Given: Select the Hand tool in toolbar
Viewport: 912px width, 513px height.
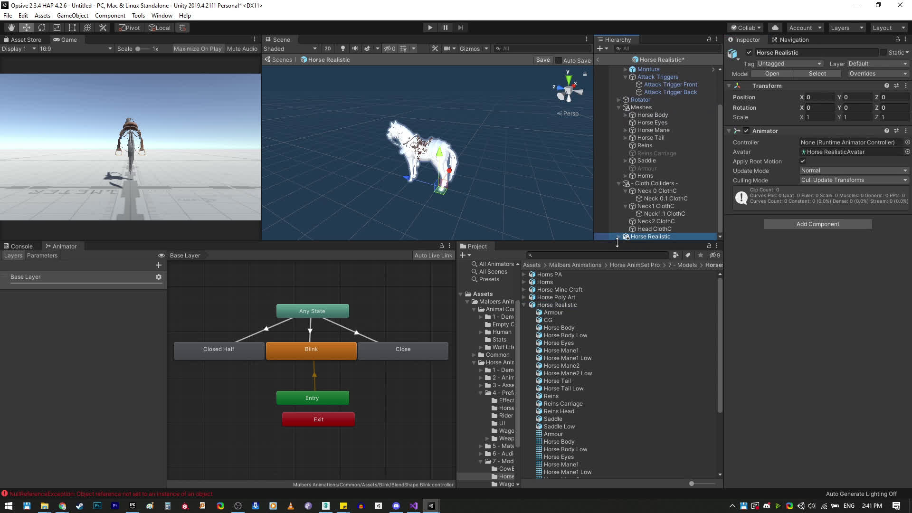Looking at the screenshot, I should (11, 28).
